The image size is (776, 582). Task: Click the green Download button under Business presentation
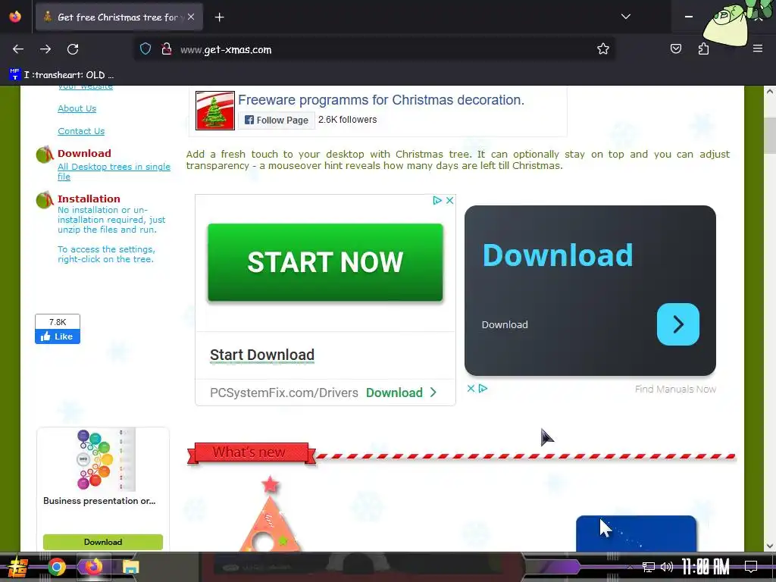103,542
